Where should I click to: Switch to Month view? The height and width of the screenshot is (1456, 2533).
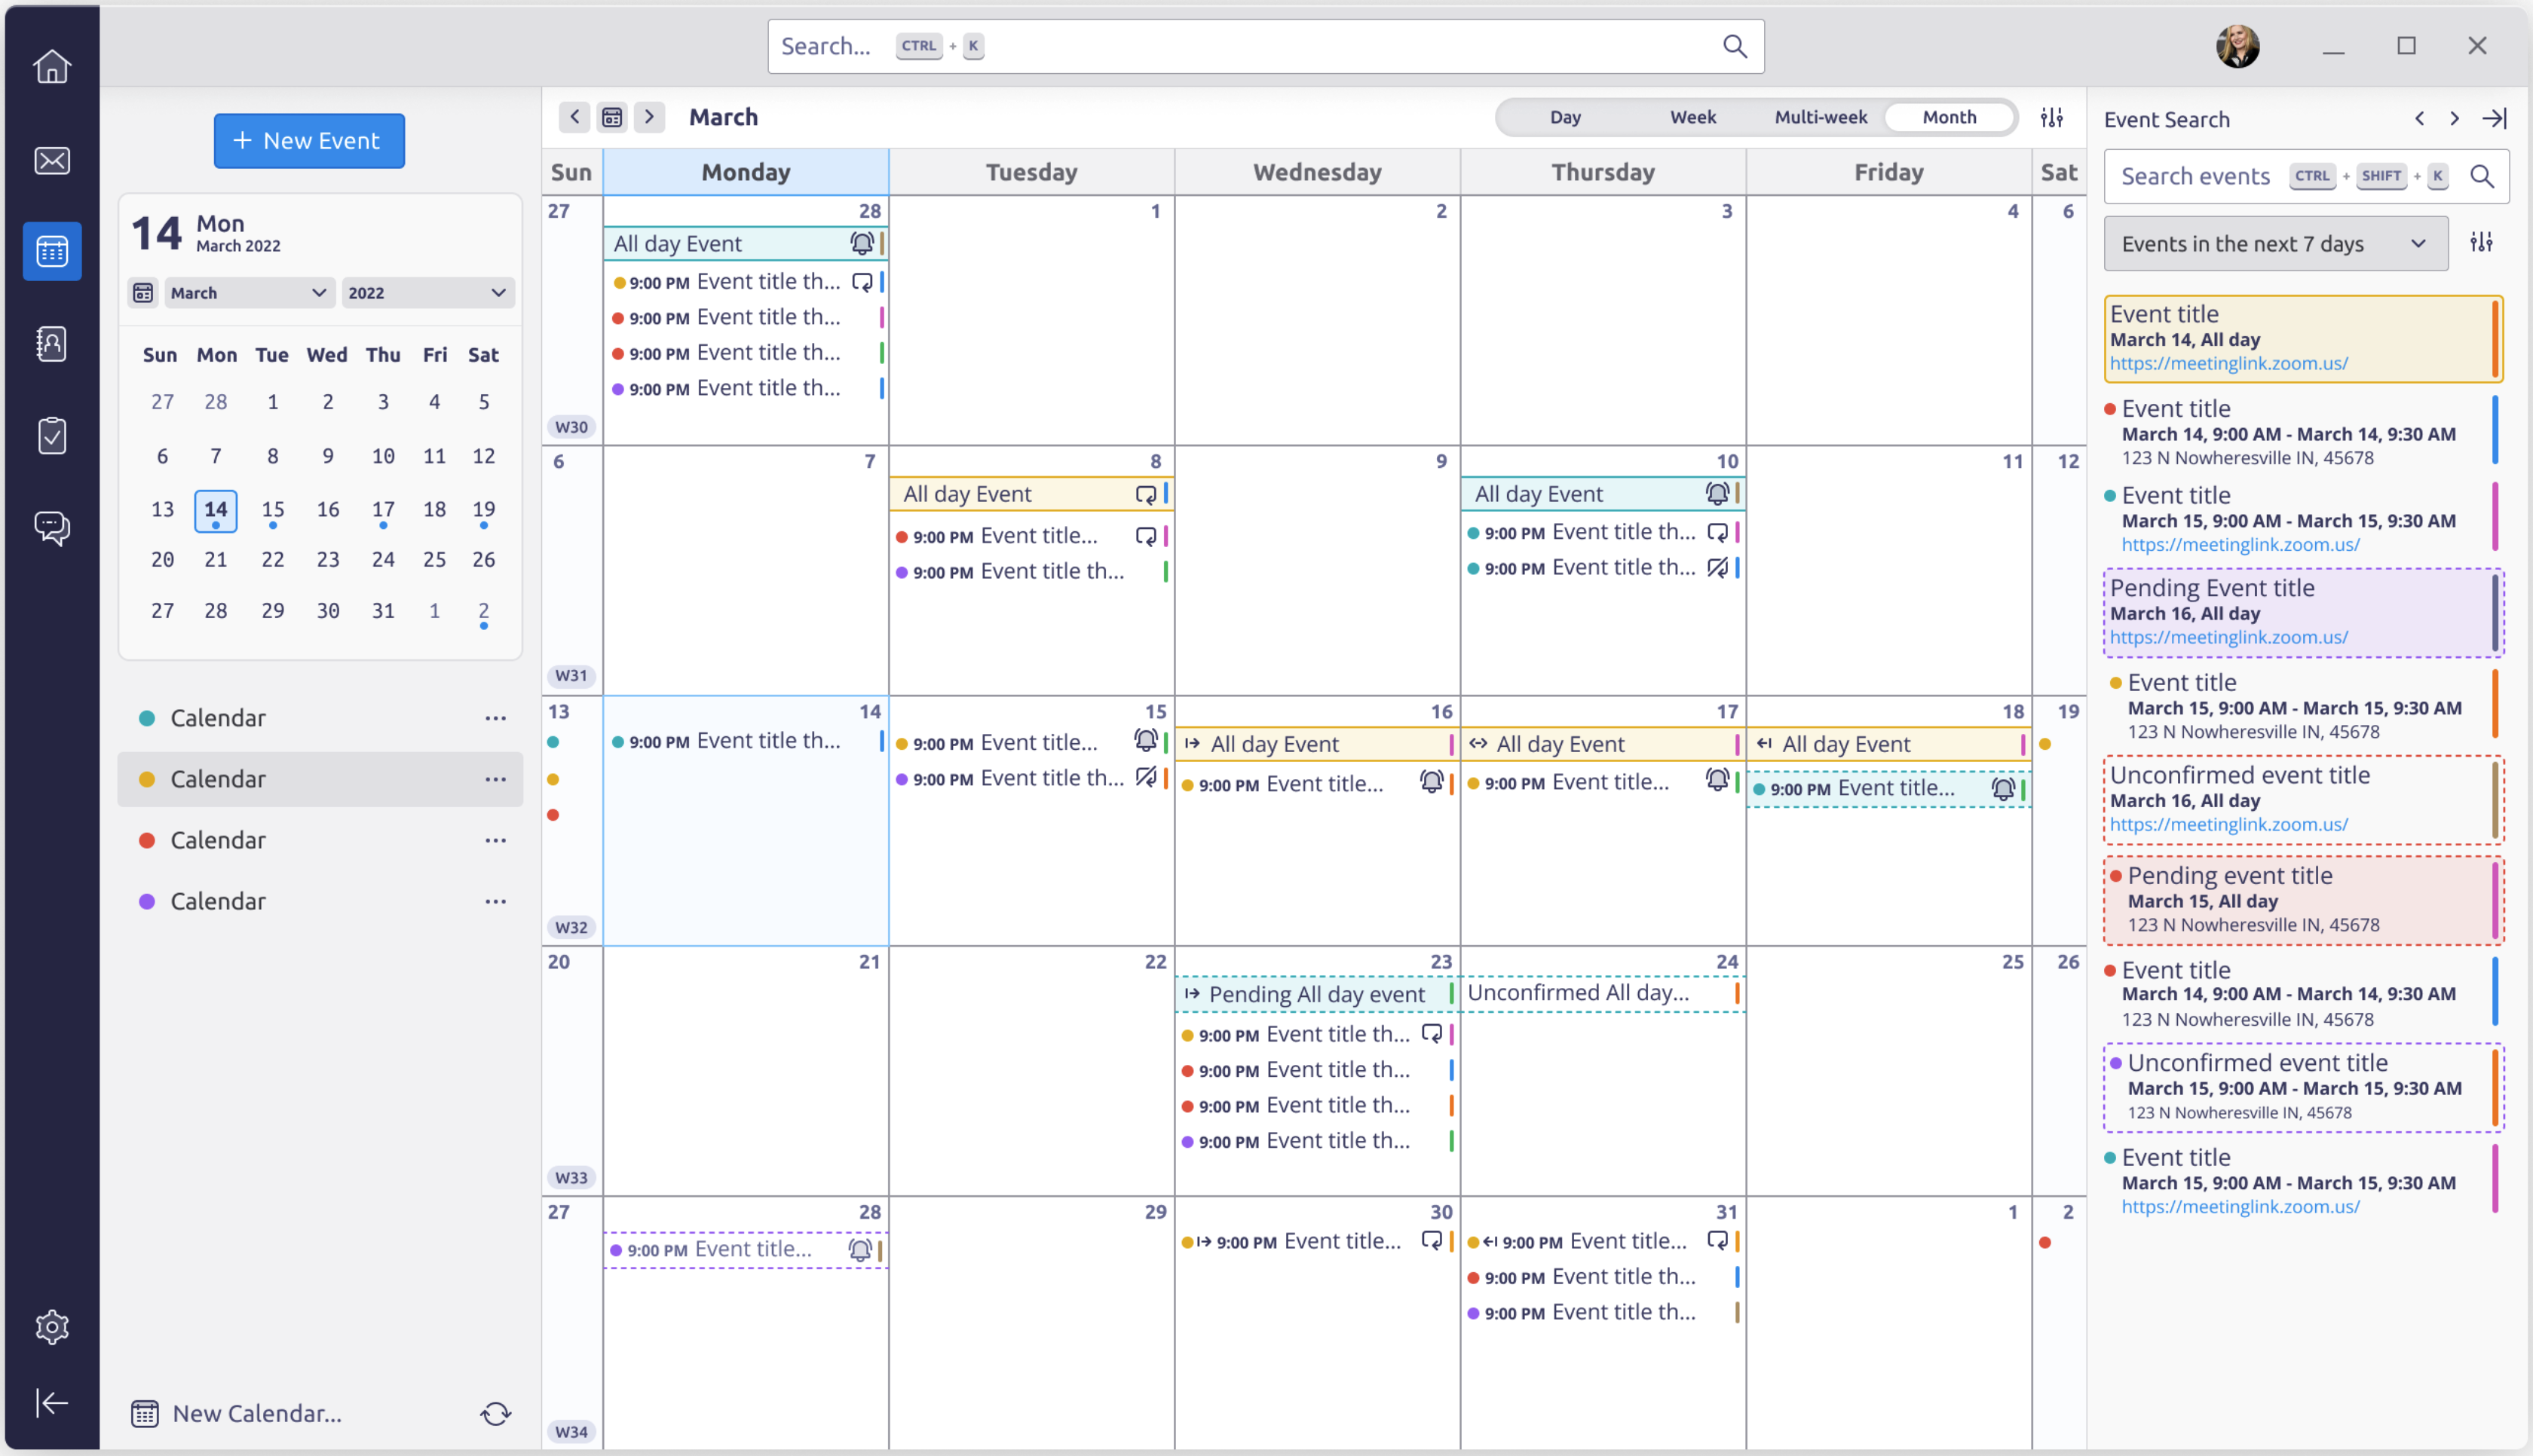(1946, 117)
